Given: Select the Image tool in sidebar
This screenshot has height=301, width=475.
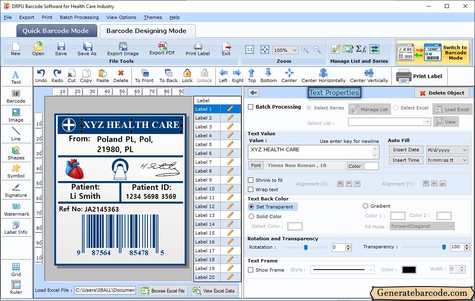Looking at the screenshot, I should pos(16,115).
